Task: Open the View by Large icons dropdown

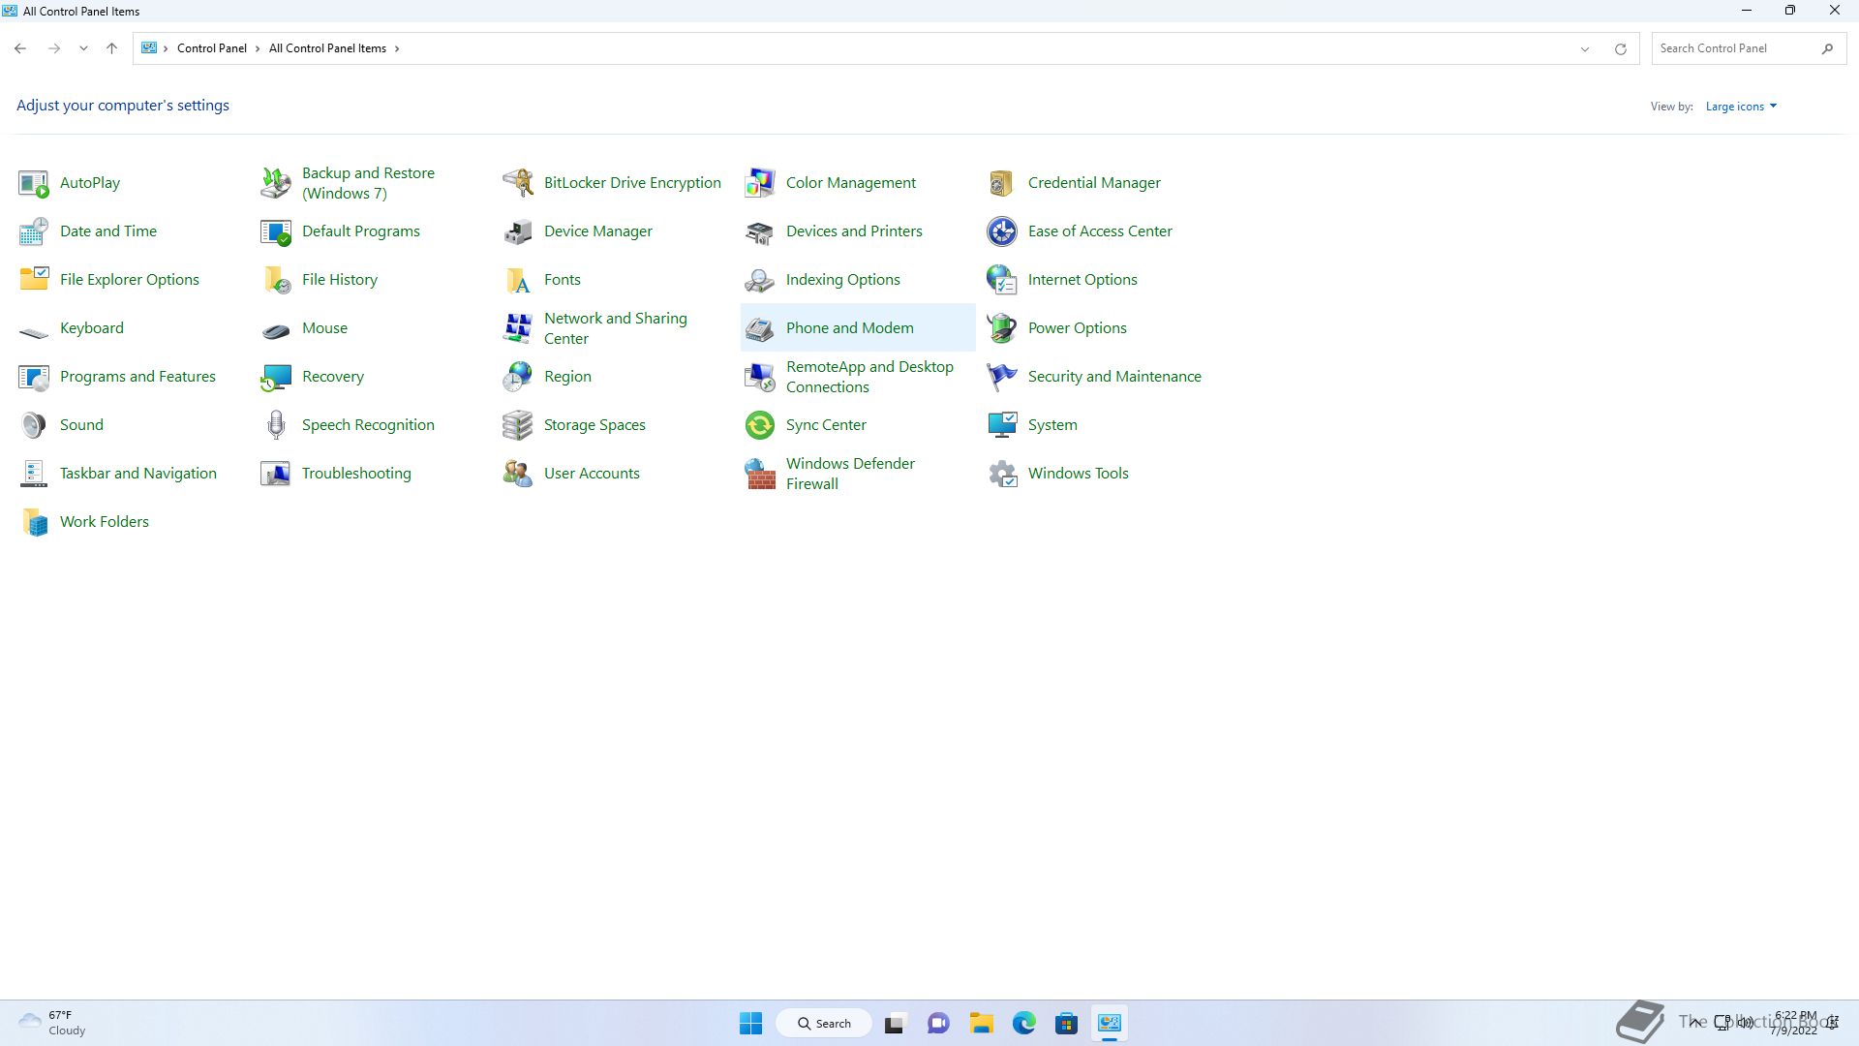Action: click(x=1741, y=107)
